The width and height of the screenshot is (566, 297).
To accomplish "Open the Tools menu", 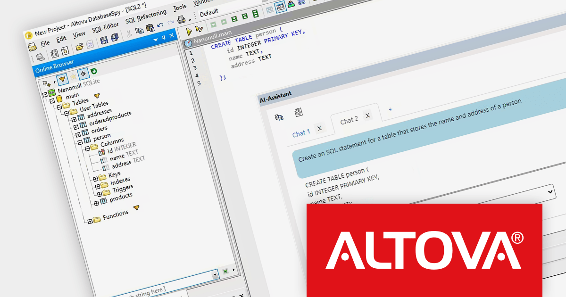I will point(180,8).
